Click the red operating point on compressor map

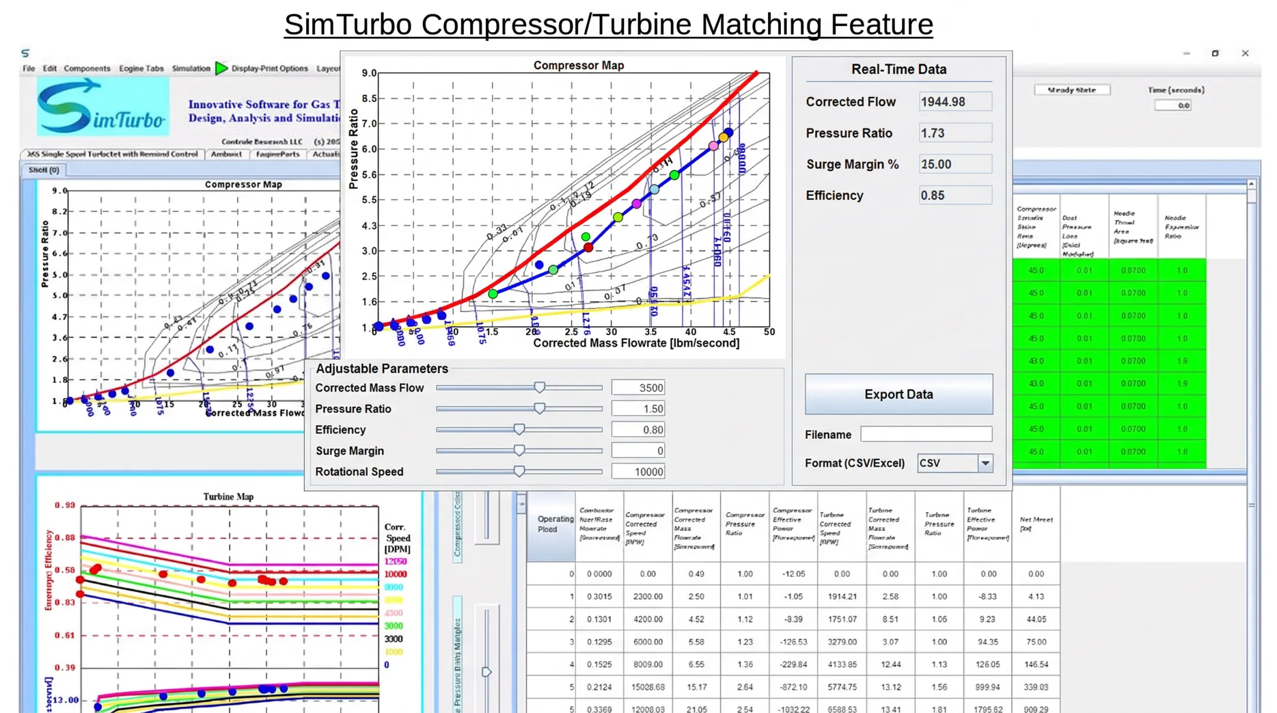(588, 248)
